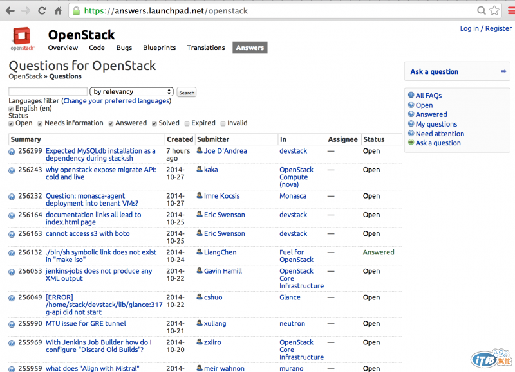Go to the browser home icon

pos(58,11)
